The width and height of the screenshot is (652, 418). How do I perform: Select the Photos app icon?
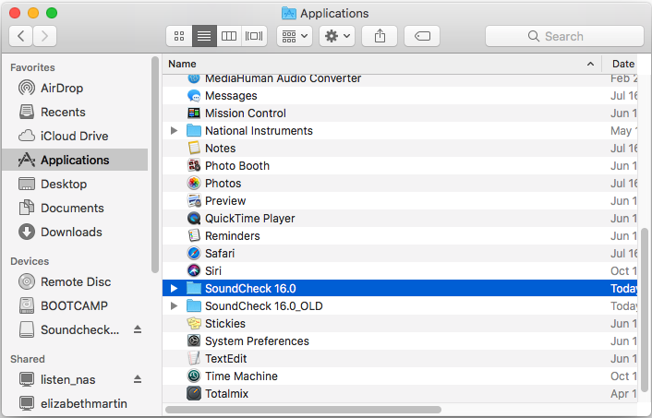click(194, 184)
